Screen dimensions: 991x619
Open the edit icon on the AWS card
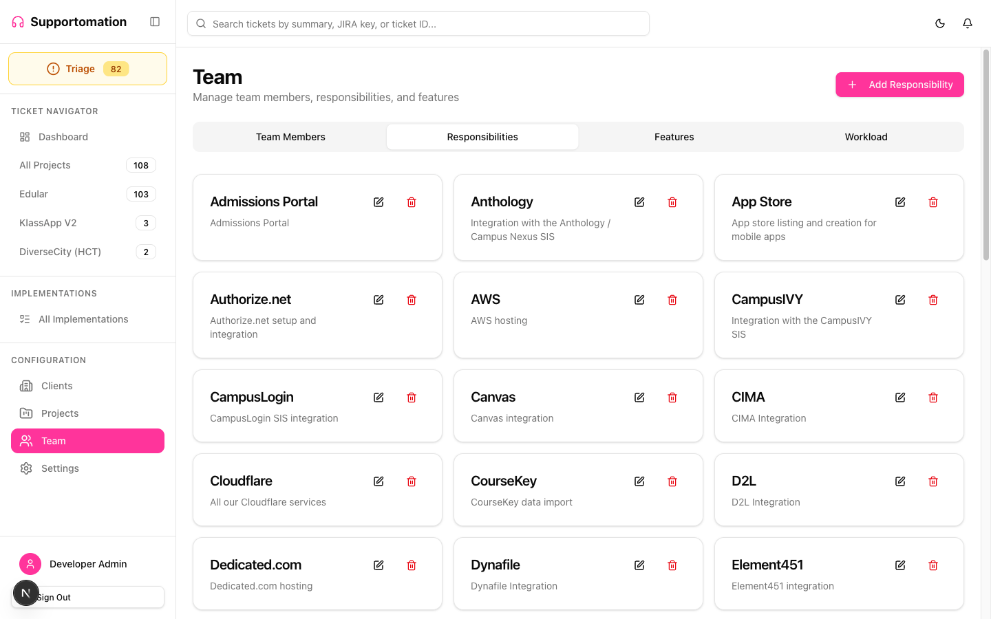[x=639, y=299]
